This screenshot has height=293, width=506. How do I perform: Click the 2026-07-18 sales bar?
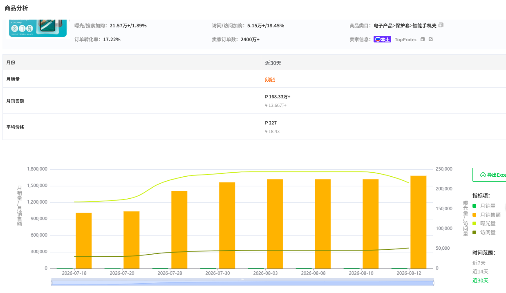(83, 240)
